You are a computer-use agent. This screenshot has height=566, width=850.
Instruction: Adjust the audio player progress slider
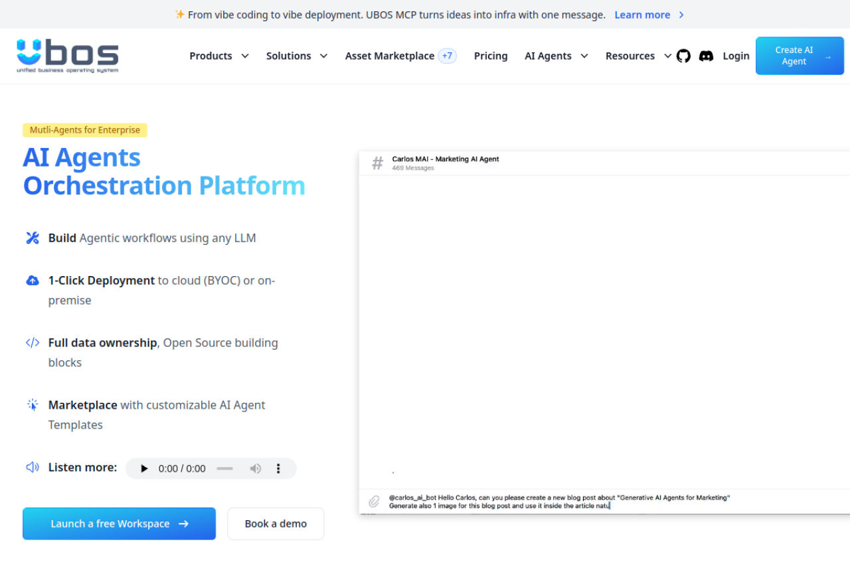224,468
